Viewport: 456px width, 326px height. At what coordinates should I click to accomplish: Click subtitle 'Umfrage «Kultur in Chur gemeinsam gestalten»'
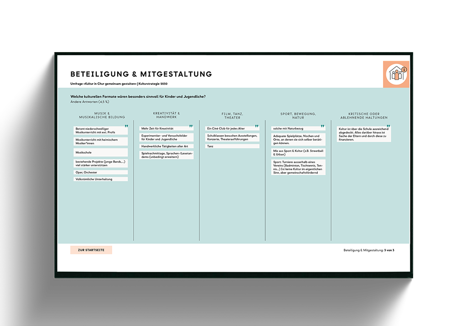point(104,84)
